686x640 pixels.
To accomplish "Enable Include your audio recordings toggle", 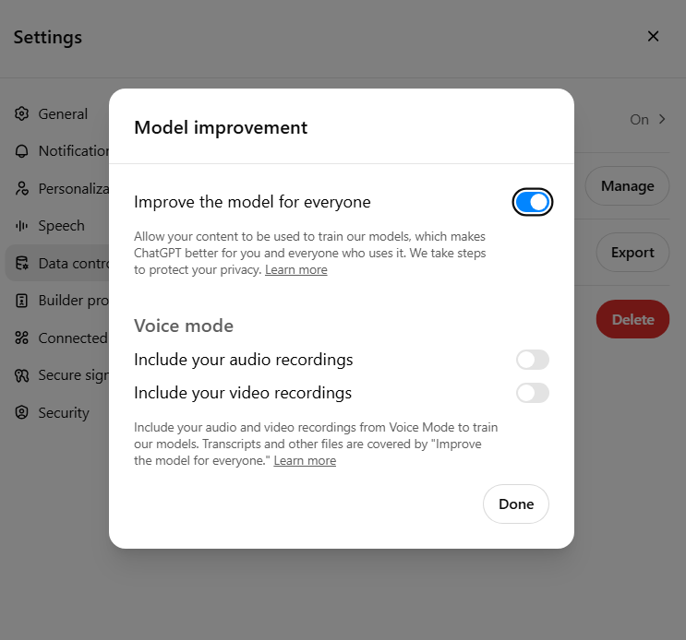I will point(532,360).
